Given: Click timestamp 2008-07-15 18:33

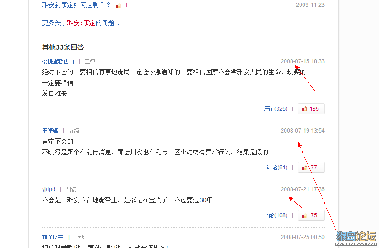Looking at the screenshot, I should [x=302, y=61].
